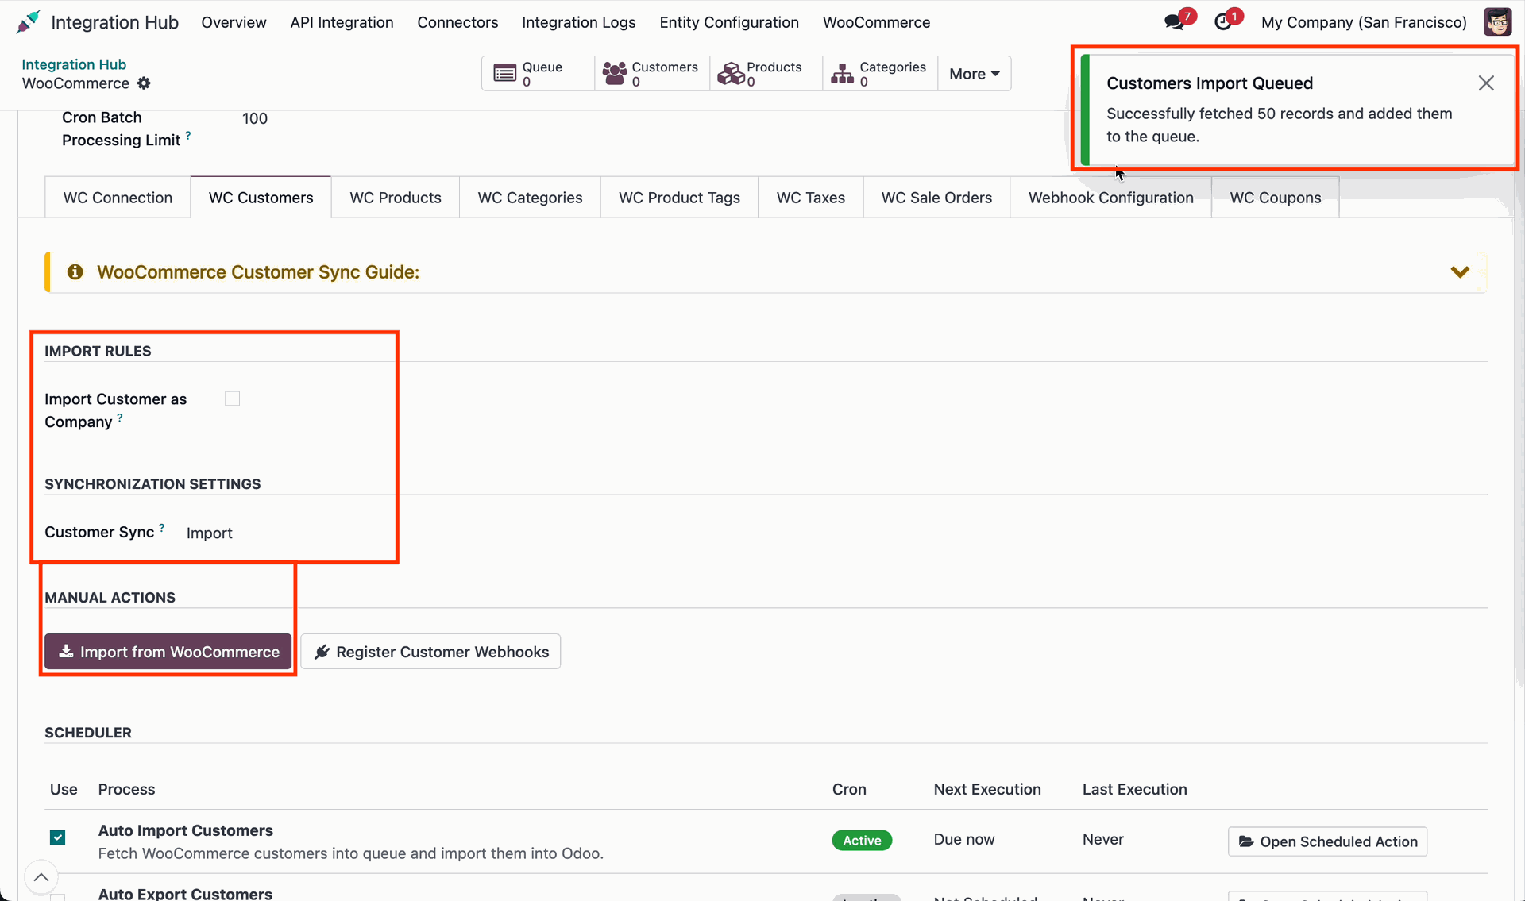Switch to the Webhook Configuration tab
Screen dimensions: 1525x901
1111,198
